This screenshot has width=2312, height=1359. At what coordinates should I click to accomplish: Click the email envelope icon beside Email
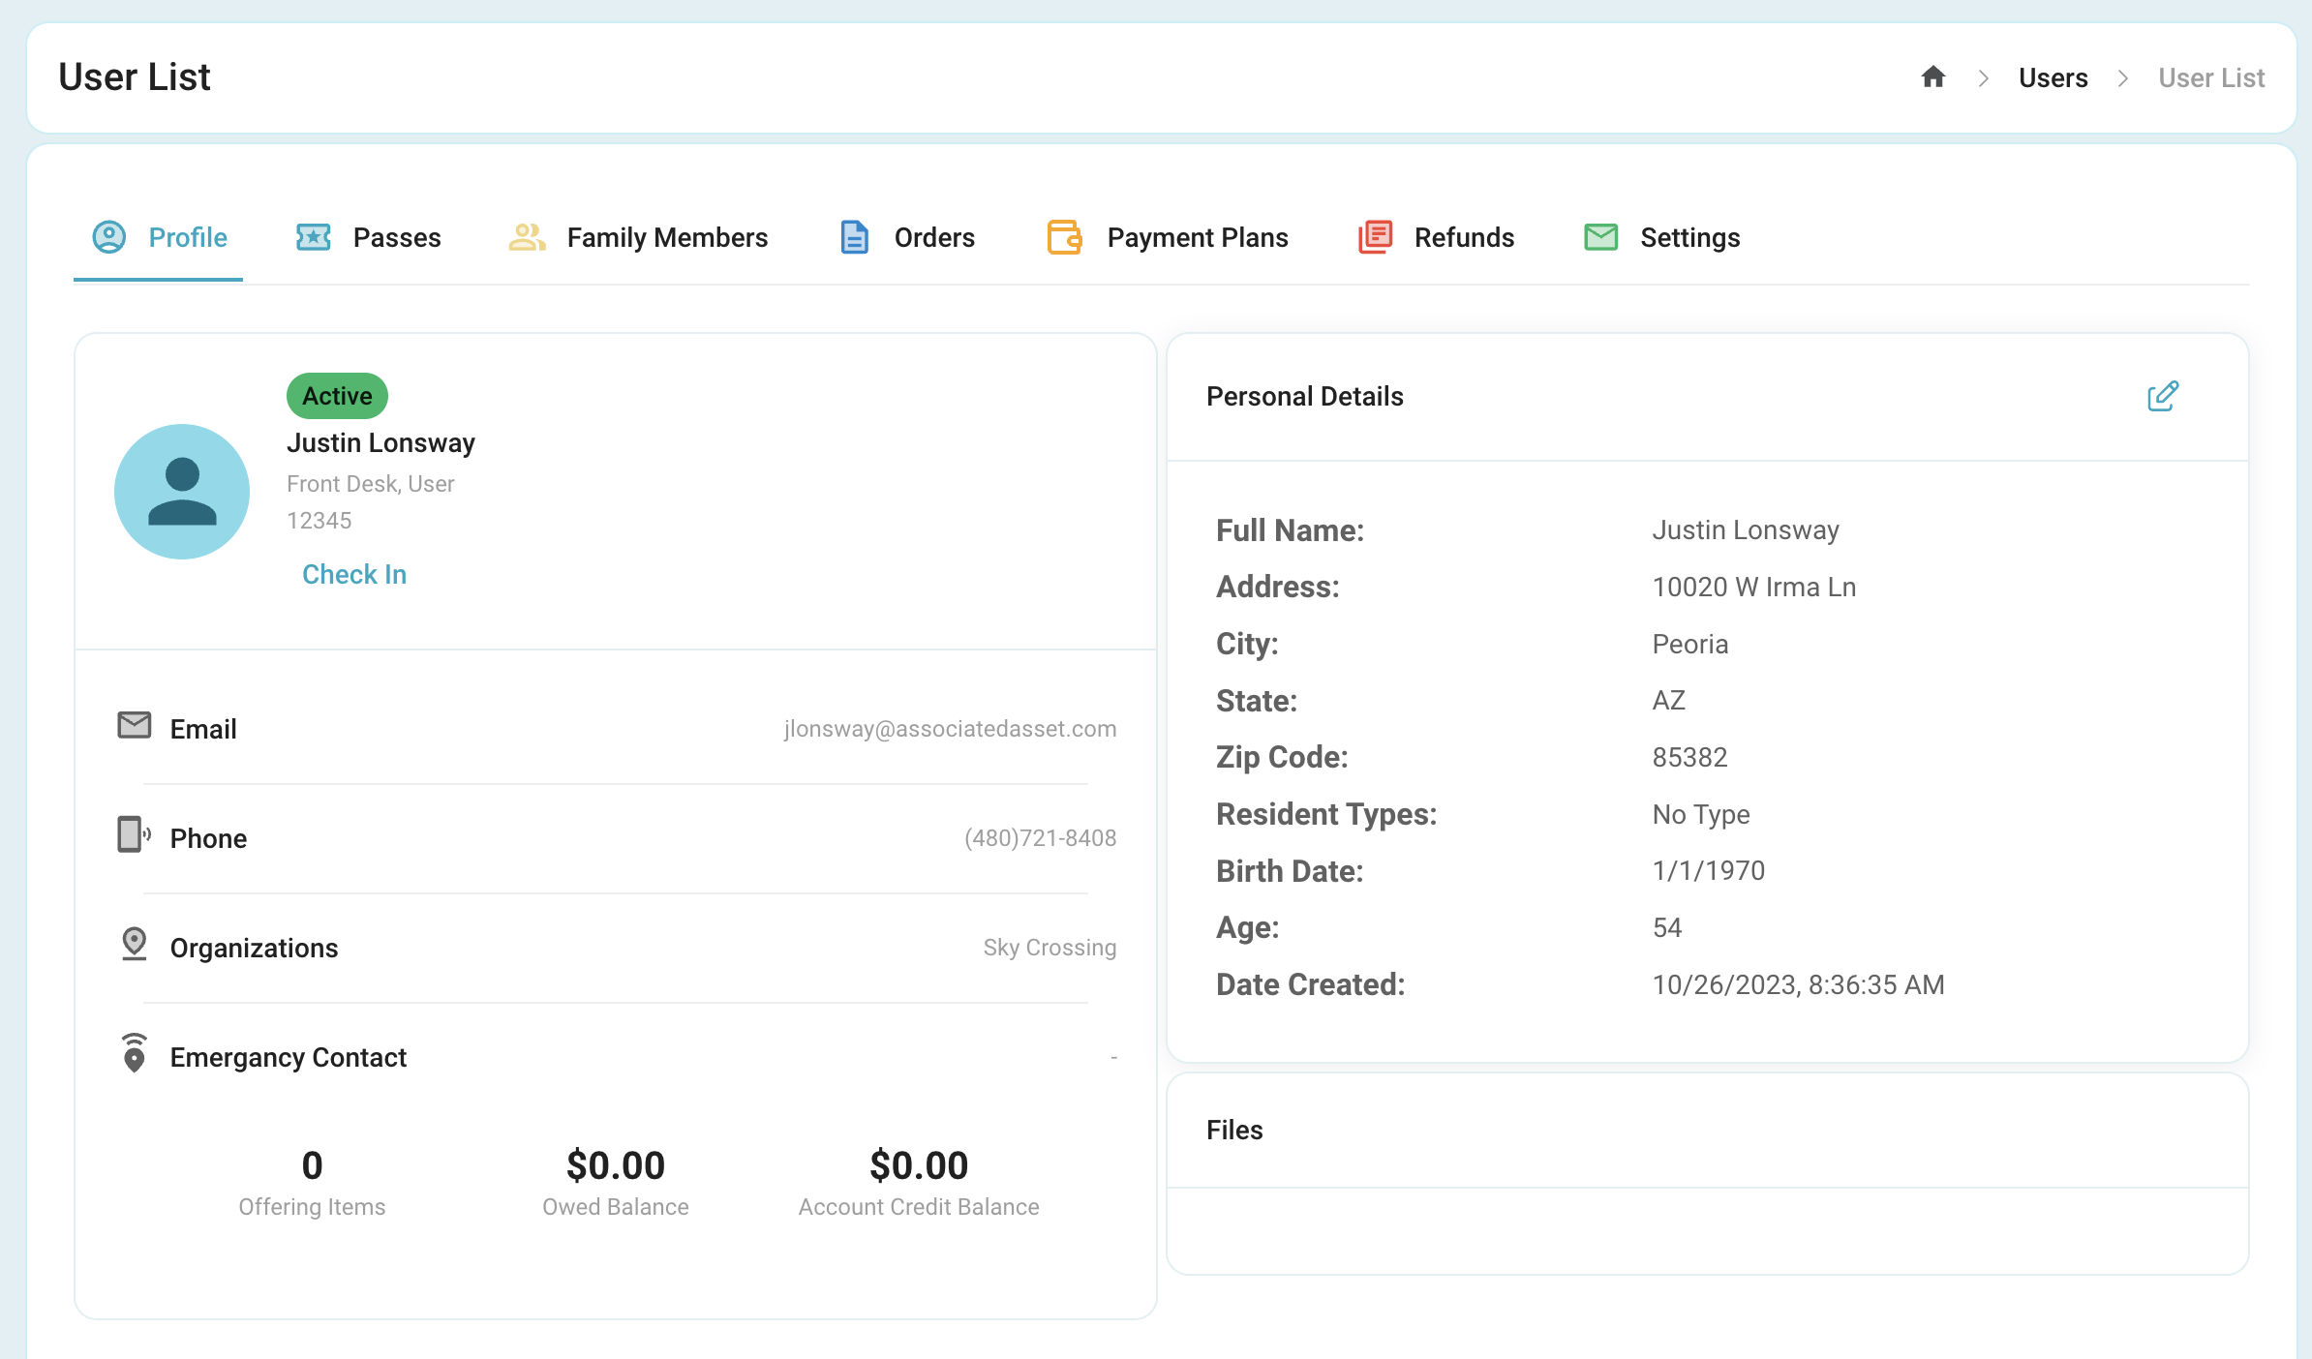135,725
